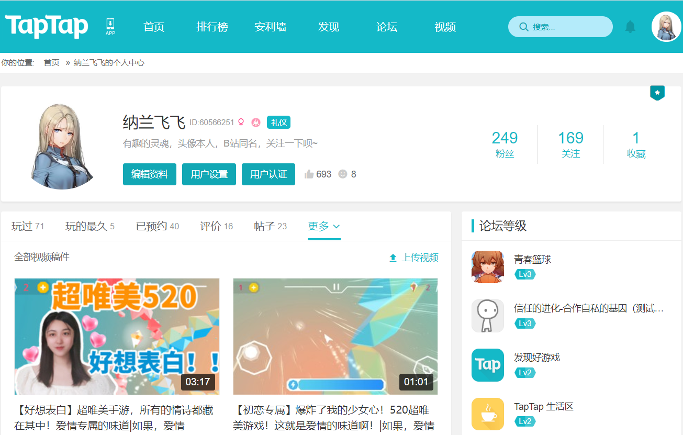Click the upload arrow icon
The width and height of the screenshot is (683, 435).
[393, 258]
